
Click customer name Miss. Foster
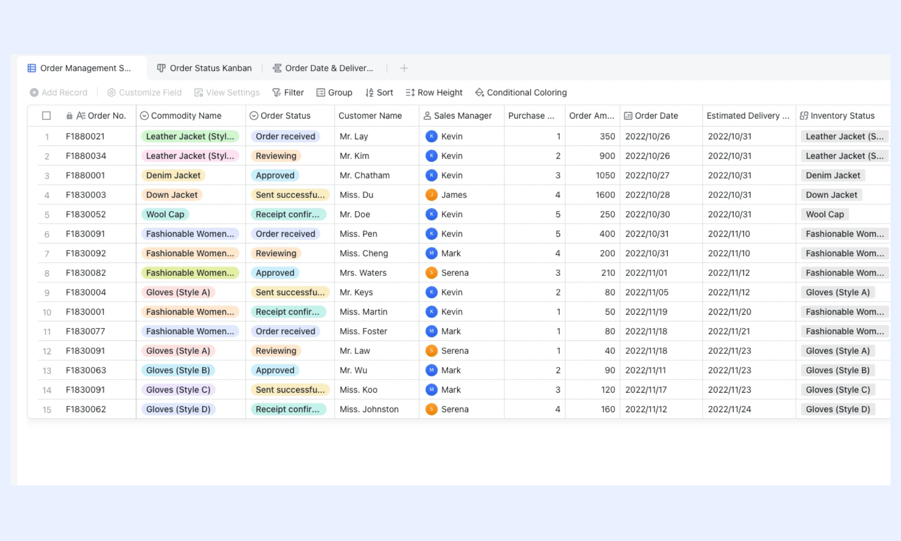[x=363, y=331]
